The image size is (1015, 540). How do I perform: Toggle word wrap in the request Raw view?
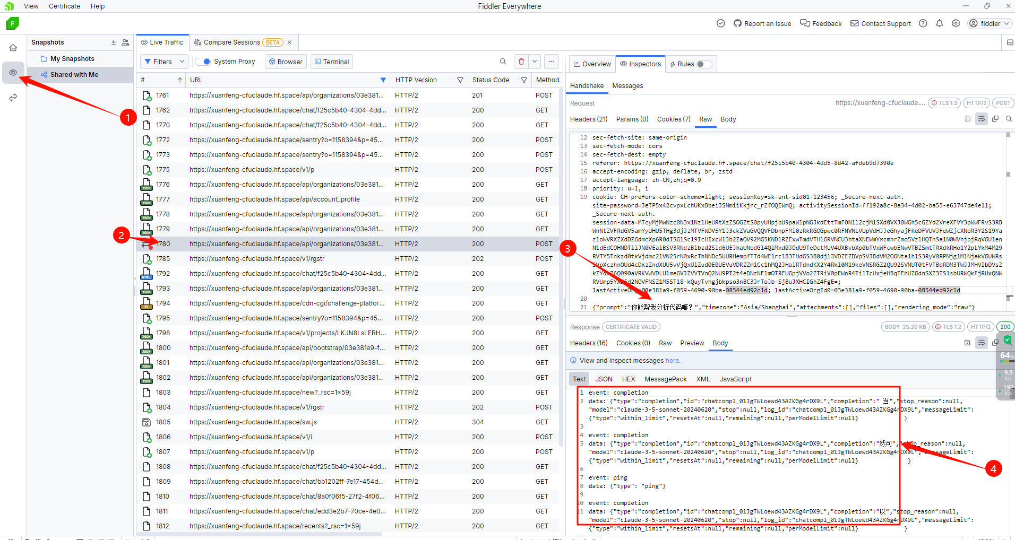coord(981,119)
